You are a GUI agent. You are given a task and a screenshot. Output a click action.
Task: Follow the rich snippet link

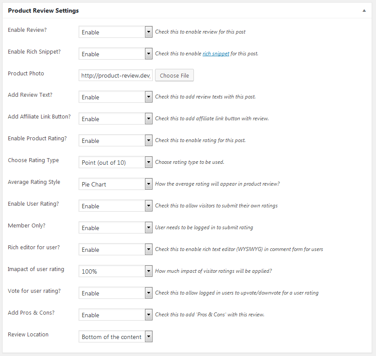click(216, 54)
